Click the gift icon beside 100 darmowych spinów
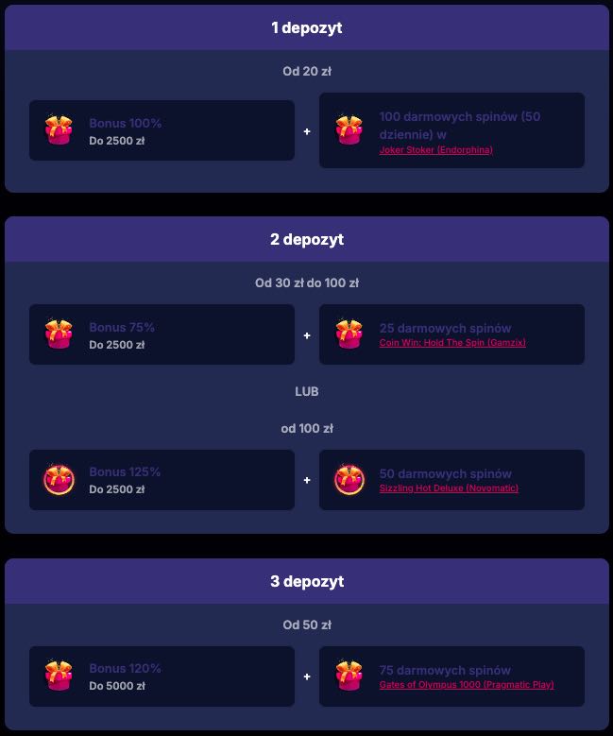613x736 pixels. (x=349, y=130)
